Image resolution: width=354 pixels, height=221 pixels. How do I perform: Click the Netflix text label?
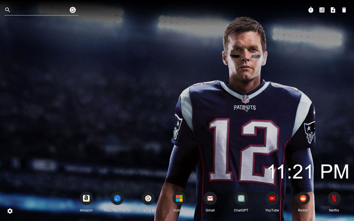[334, 210]
